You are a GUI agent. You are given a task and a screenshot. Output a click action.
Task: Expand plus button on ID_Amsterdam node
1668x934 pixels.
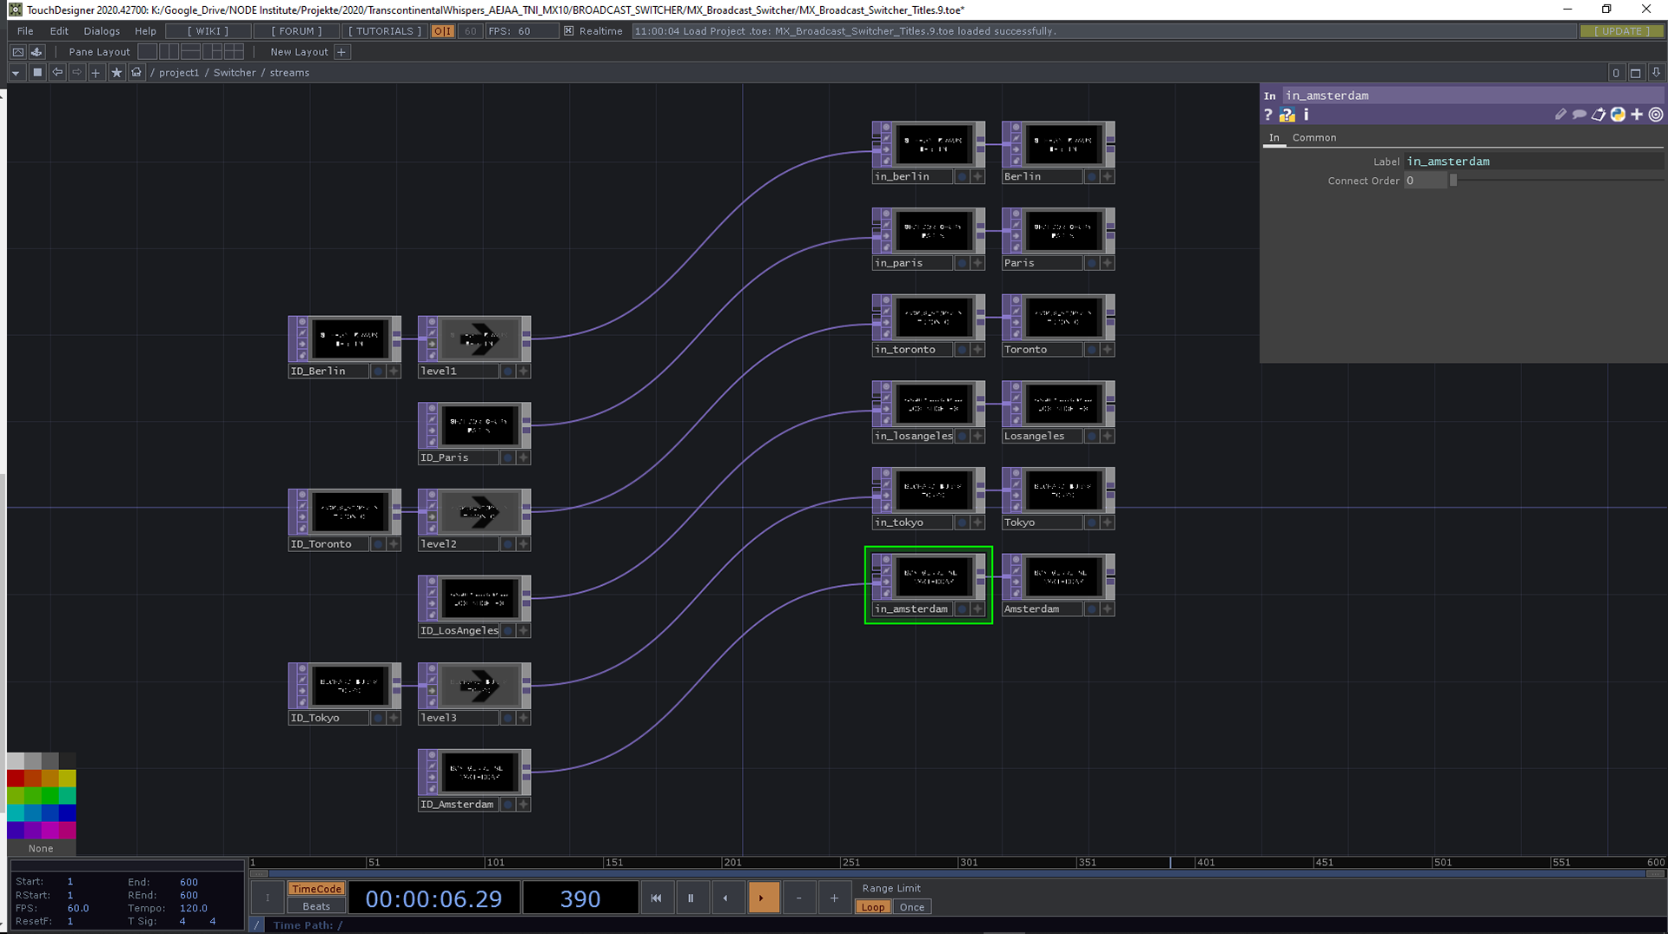click(523, 805)
